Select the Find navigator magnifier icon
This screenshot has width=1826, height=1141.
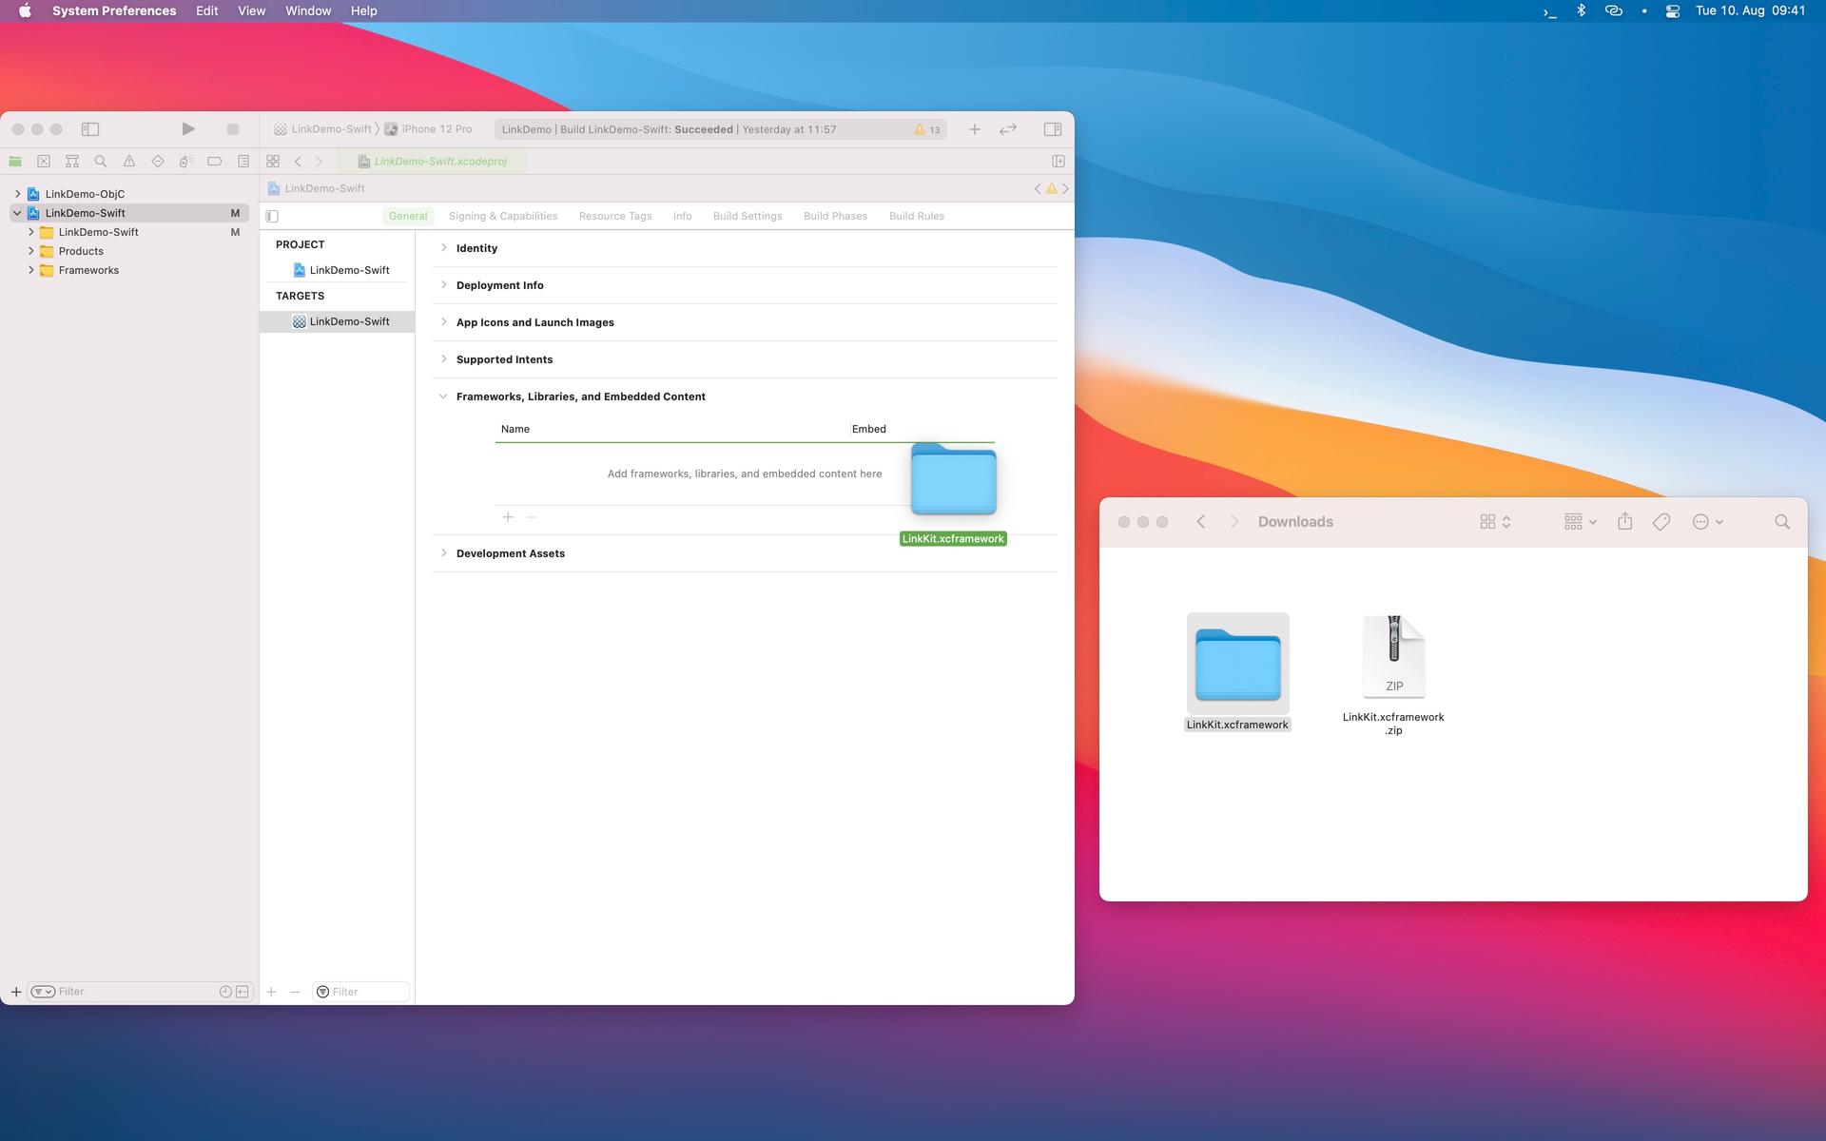(101, 162)
